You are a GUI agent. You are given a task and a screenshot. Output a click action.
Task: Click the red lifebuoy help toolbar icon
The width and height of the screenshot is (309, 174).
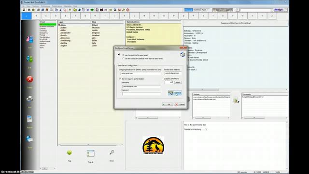pos(127,10)
